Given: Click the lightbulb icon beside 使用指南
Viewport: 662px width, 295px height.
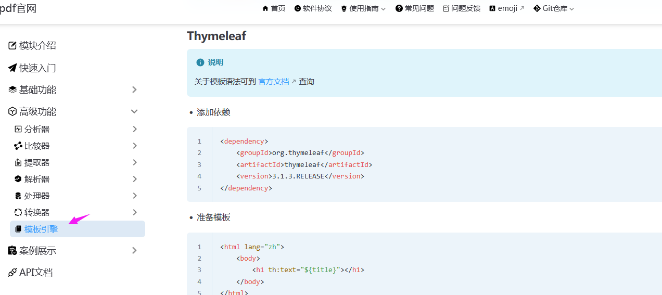Looking at the screenshot, I should (343, 8).
